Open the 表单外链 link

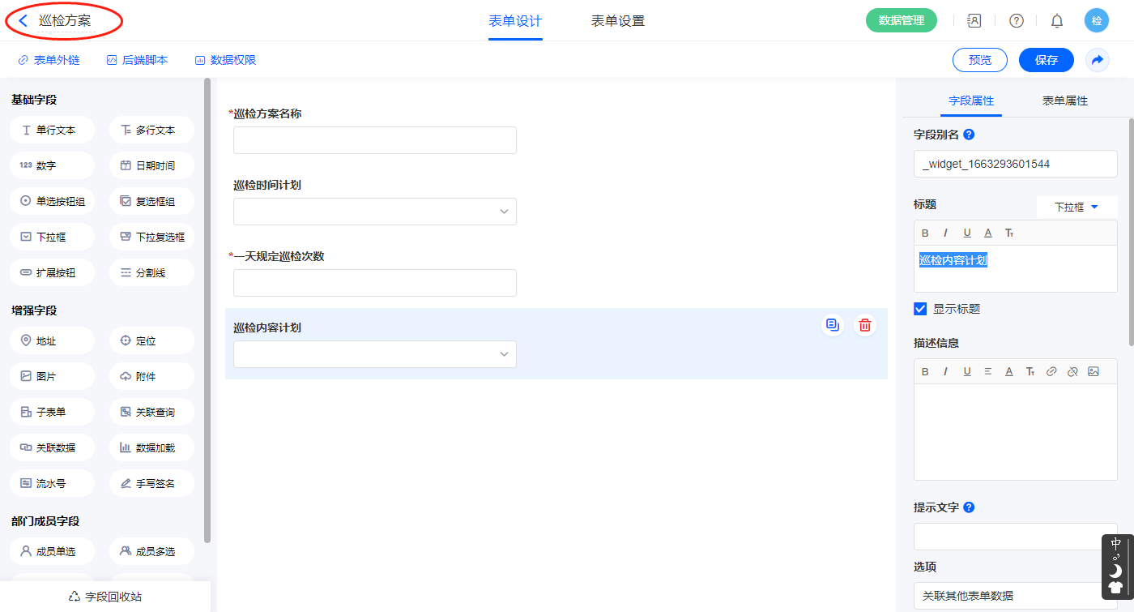click(x=49, y=60)
